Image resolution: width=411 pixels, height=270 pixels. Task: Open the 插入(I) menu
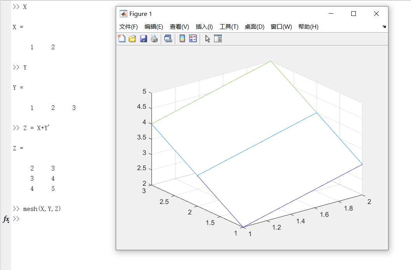click(x=204, y=27)
